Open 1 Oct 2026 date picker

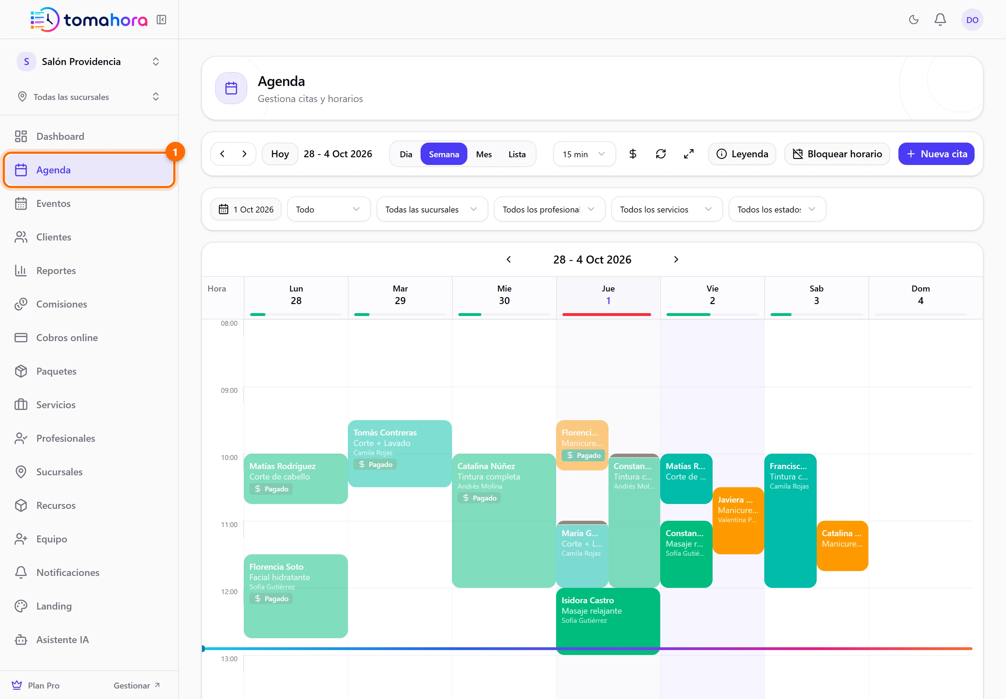pyautogui.click(x=246, y=209)
